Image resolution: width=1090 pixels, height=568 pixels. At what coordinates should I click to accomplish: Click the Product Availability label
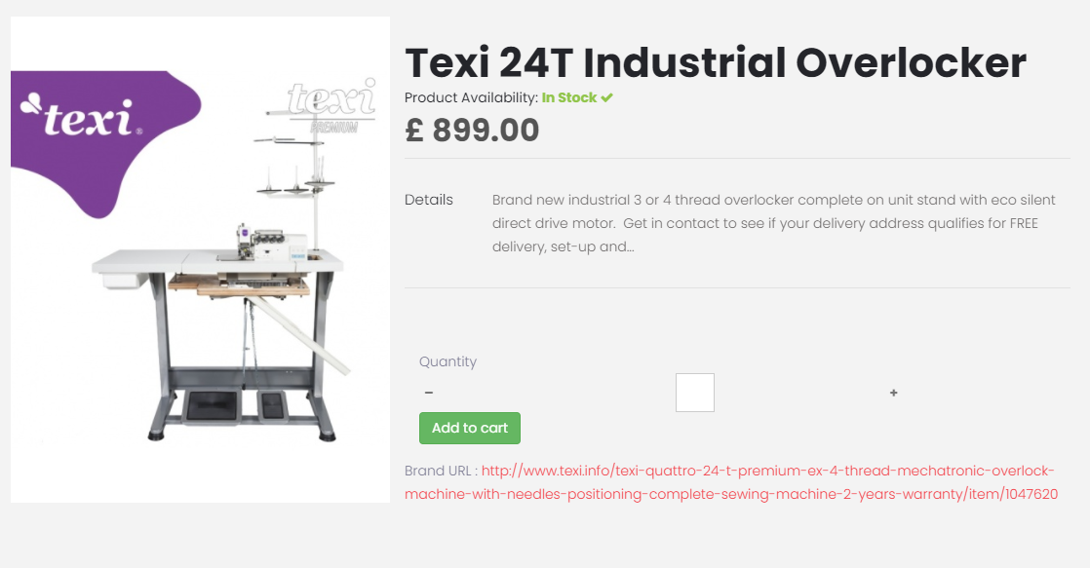[471, 97]
